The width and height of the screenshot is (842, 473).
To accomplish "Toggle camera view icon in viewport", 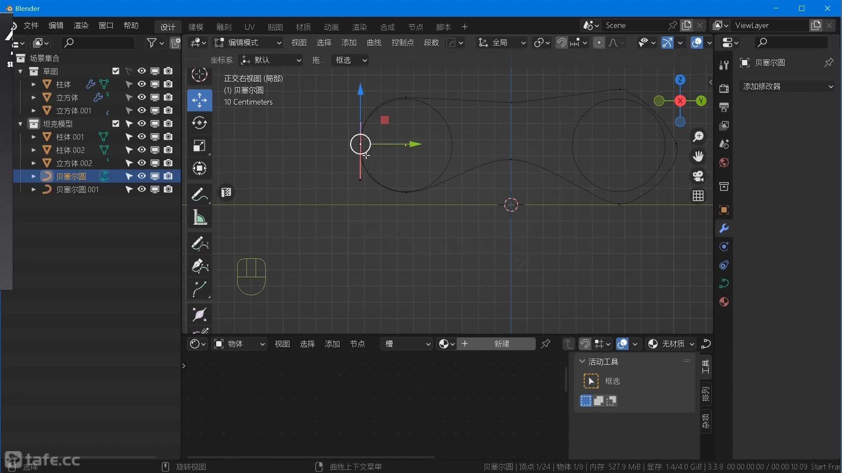I will pyautogui.click(x=698, y=176).
